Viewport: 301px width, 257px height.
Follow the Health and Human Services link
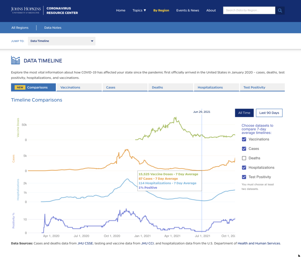coord(259,243)
